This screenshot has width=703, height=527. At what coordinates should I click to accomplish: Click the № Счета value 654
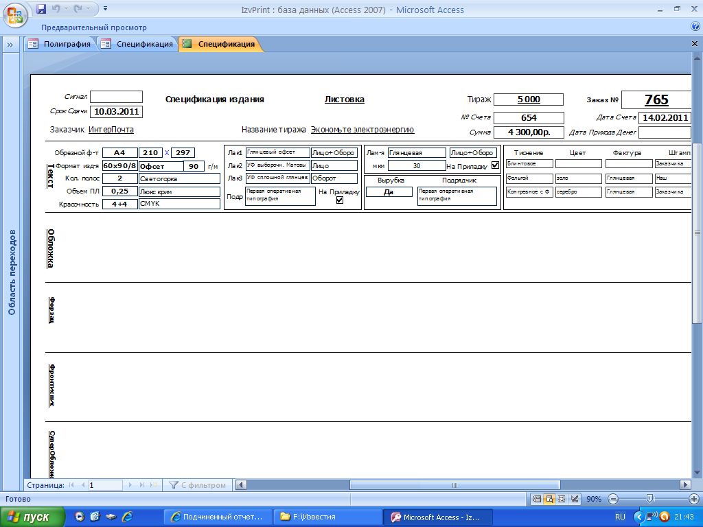[x=529, y=117]
